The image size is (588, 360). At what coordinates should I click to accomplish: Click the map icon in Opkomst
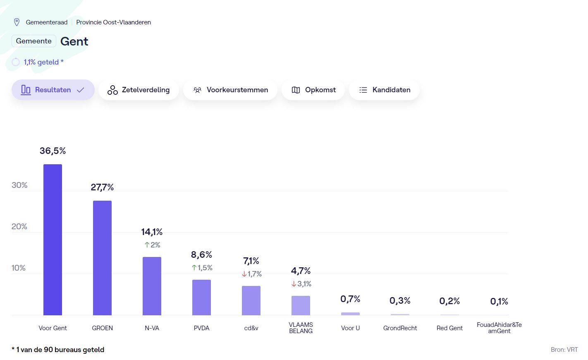pyautogui.click(x=296, y=90)
